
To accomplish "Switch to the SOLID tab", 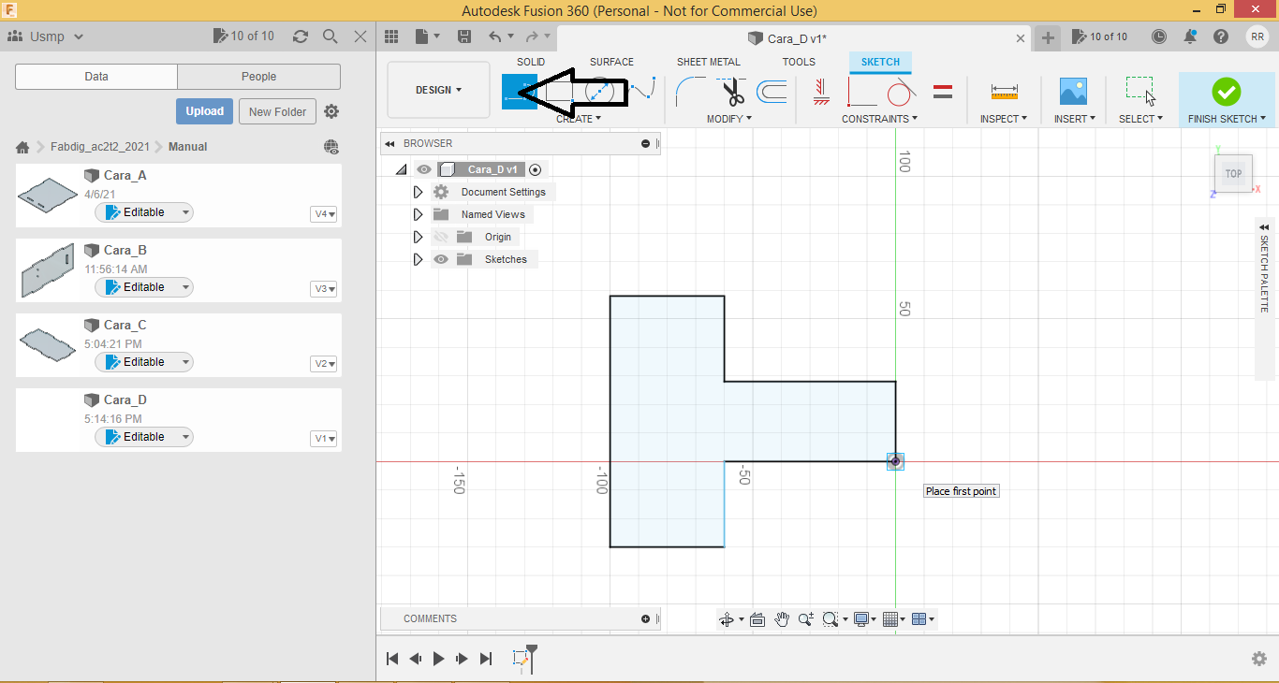I will pyautogui.click(x=531, y=62).
